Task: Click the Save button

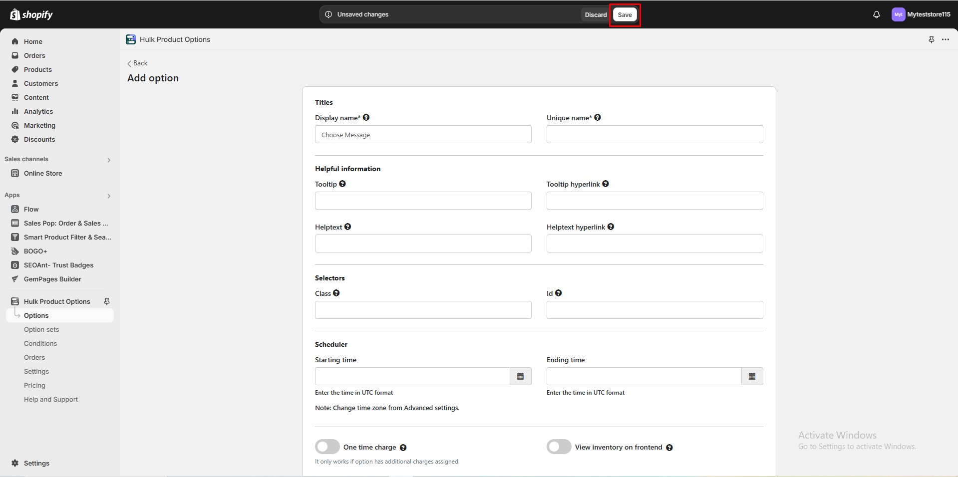Action: click(x=625, y=14)
